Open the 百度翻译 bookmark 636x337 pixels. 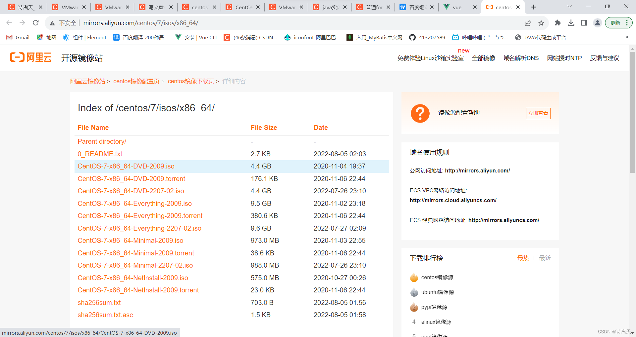click(x=140, y=37)
